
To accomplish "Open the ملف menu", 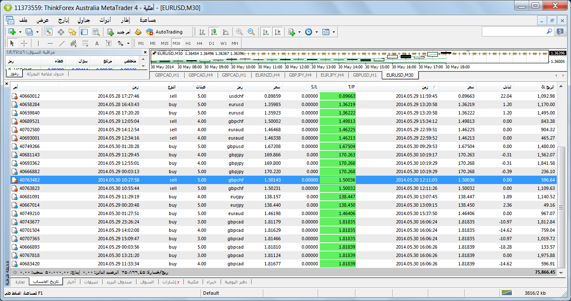I will (23, 20).
